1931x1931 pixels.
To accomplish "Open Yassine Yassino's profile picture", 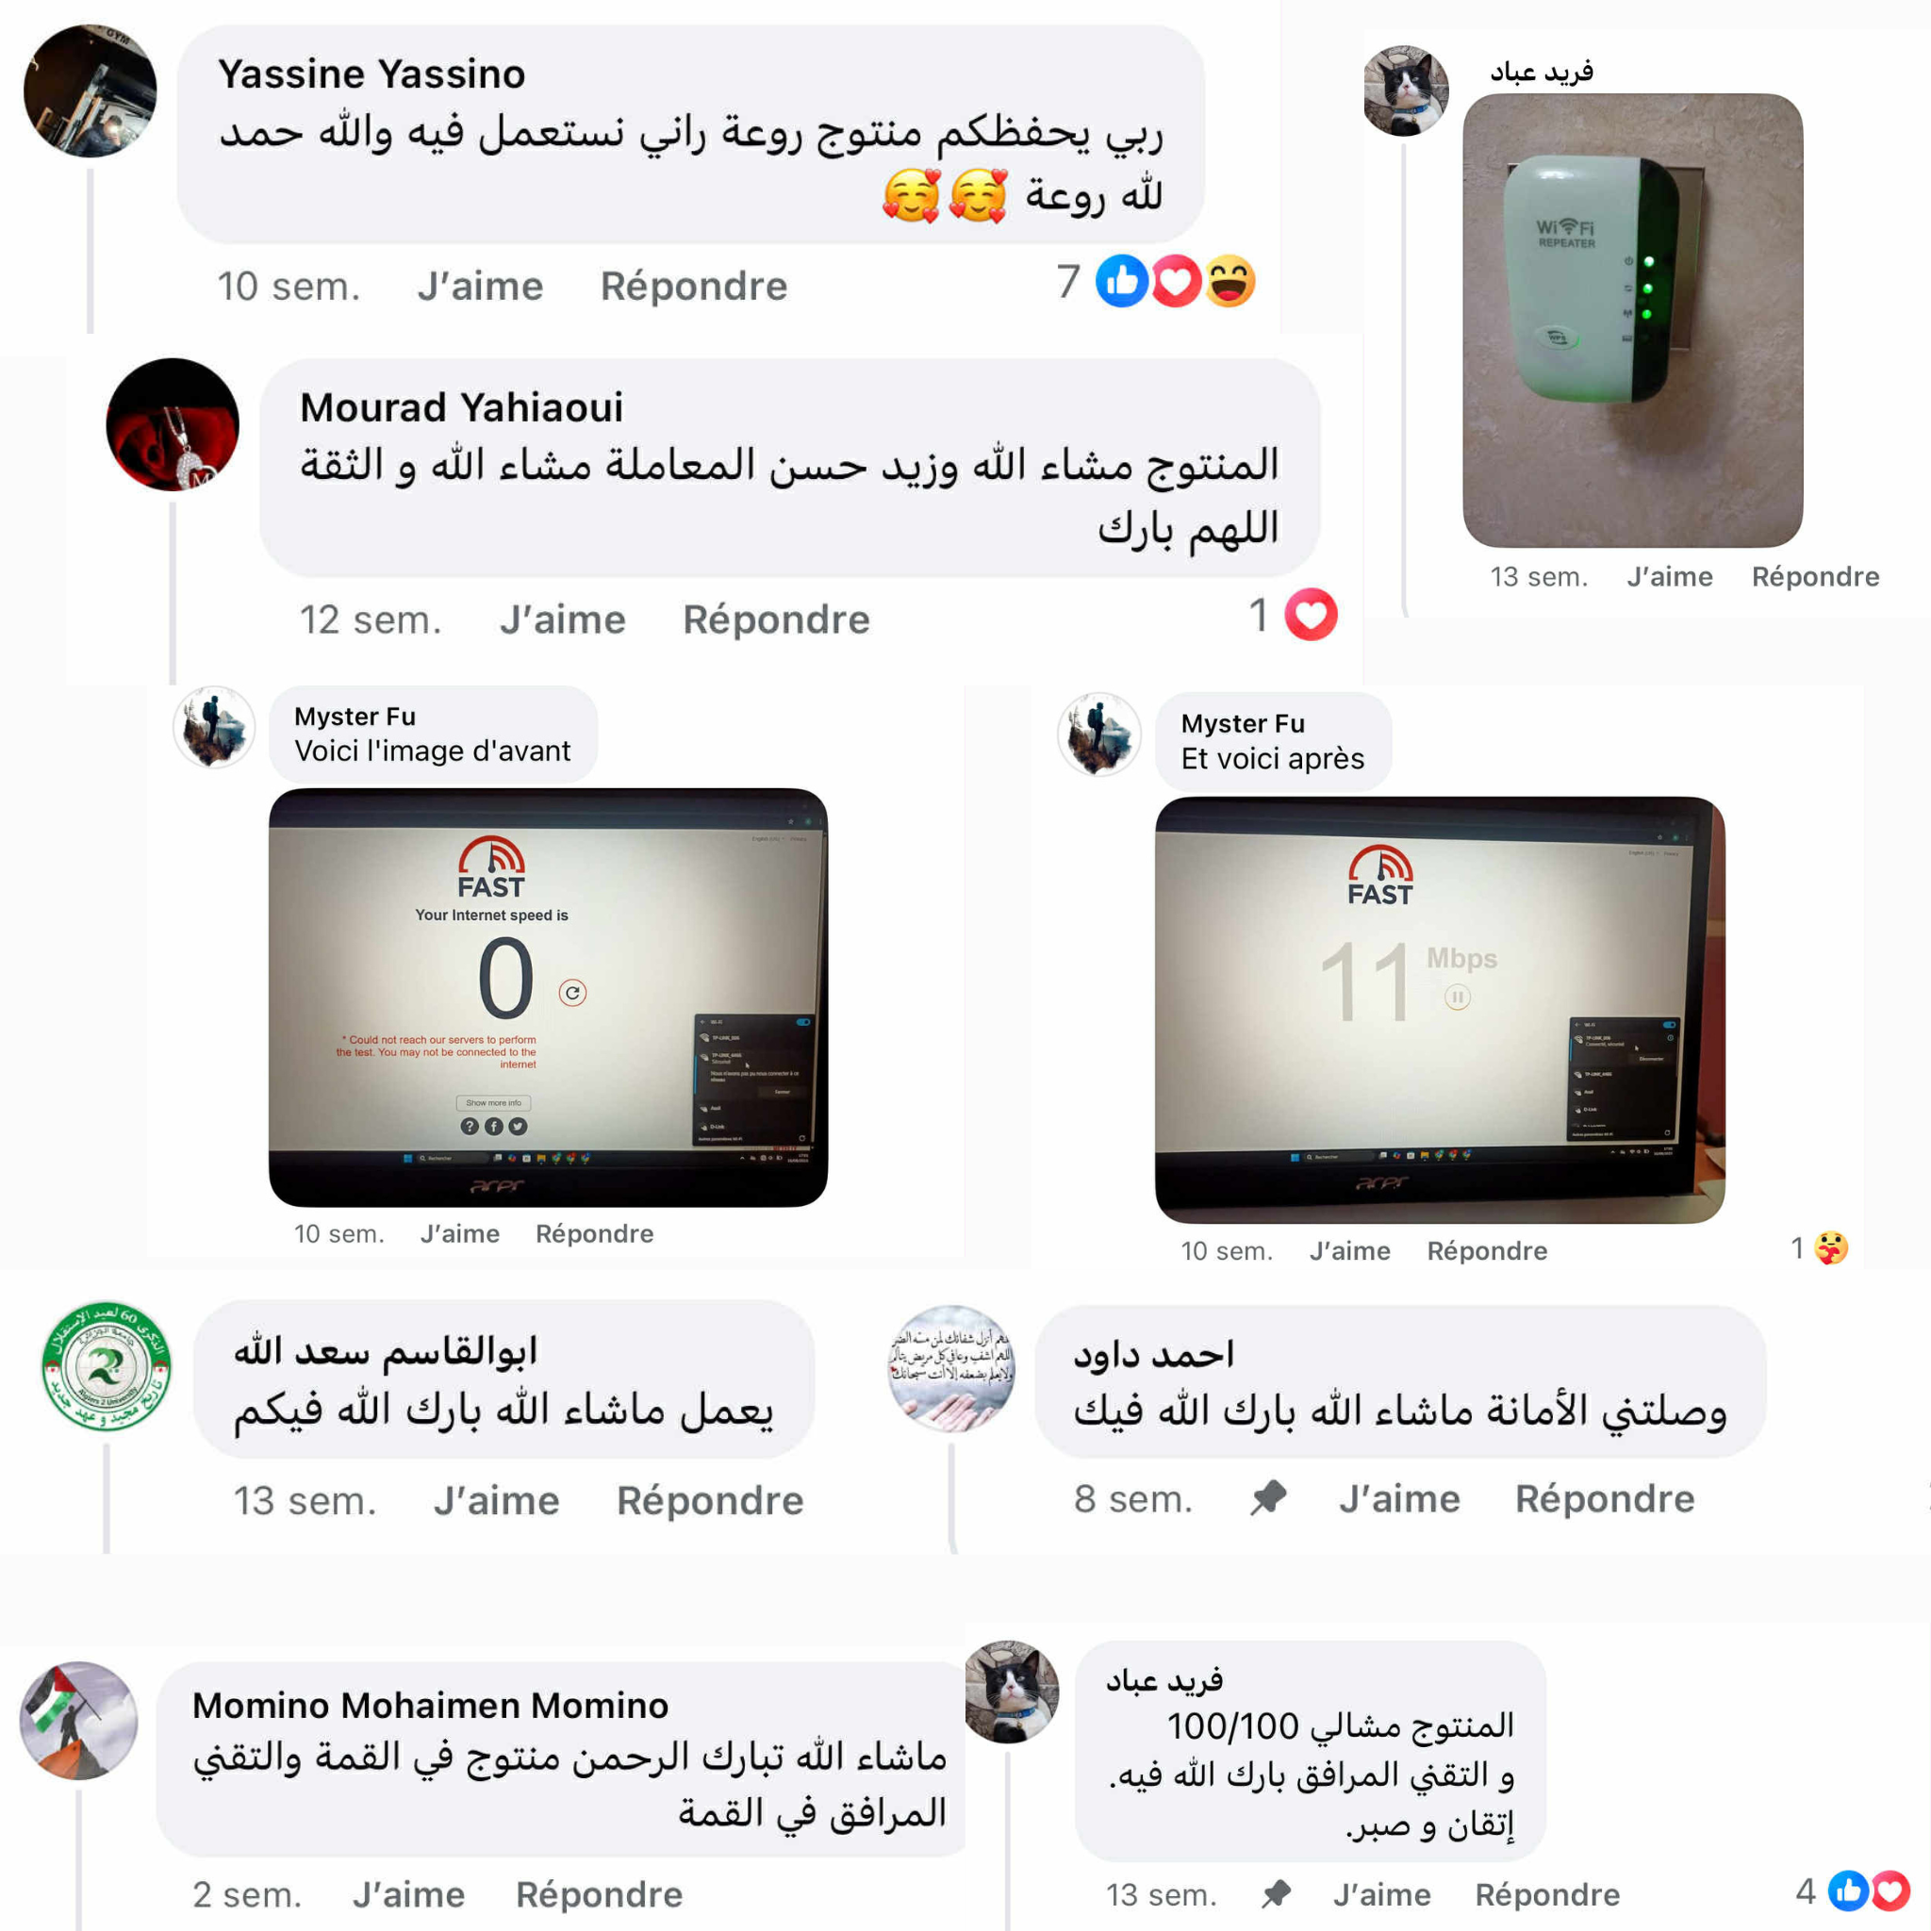I will (x=90, y=91).
